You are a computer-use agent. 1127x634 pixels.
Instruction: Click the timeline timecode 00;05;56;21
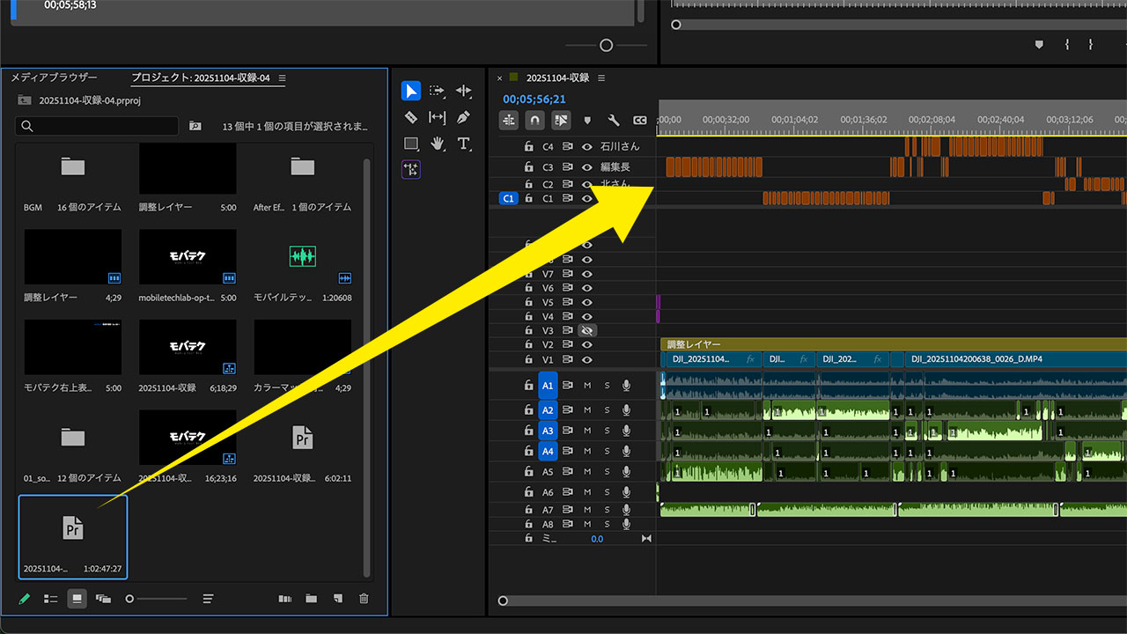[534, 100]
